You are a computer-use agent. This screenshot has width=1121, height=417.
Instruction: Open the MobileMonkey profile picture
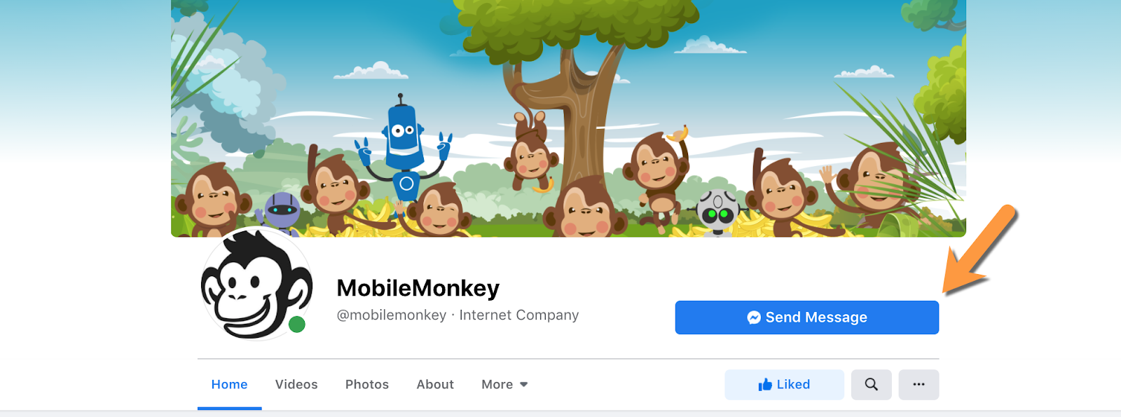click(256, 284)
